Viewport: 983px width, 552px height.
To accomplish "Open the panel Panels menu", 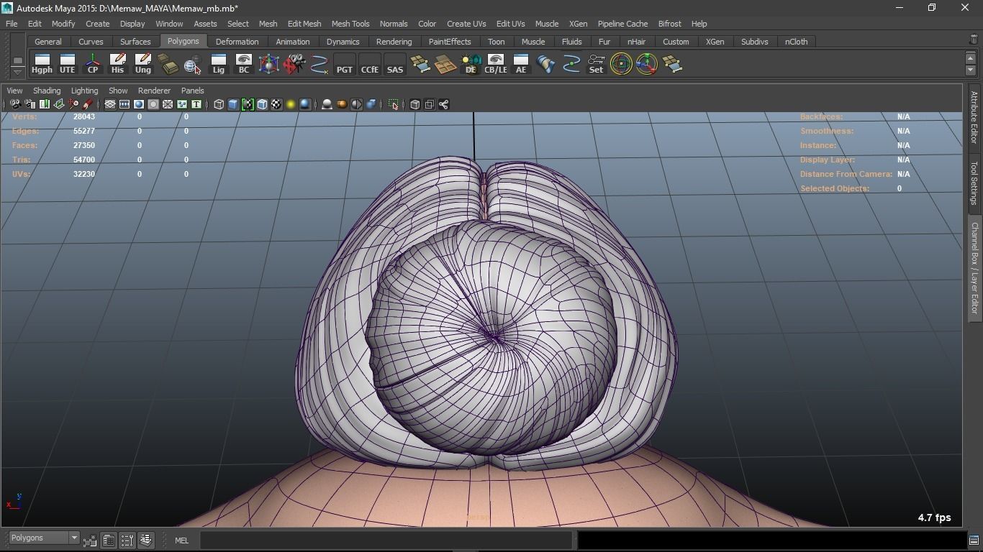I will (x=192, y=91).
